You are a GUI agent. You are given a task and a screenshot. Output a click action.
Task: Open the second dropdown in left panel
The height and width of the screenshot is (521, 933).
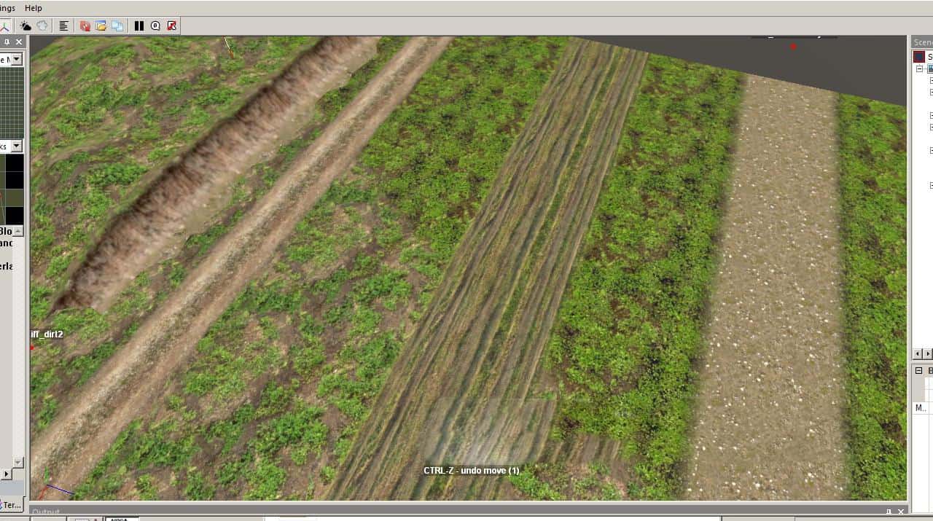point(17,146)
